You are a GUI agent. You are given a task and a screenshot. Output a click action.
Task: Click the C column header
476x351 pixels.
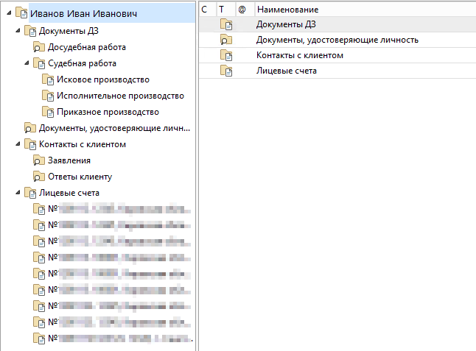(x=204, y=9)
